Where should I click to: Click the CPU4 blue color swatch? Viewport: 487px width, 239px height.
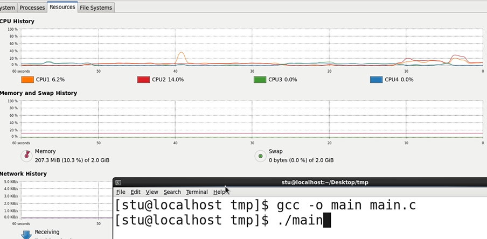click(376, 80)
